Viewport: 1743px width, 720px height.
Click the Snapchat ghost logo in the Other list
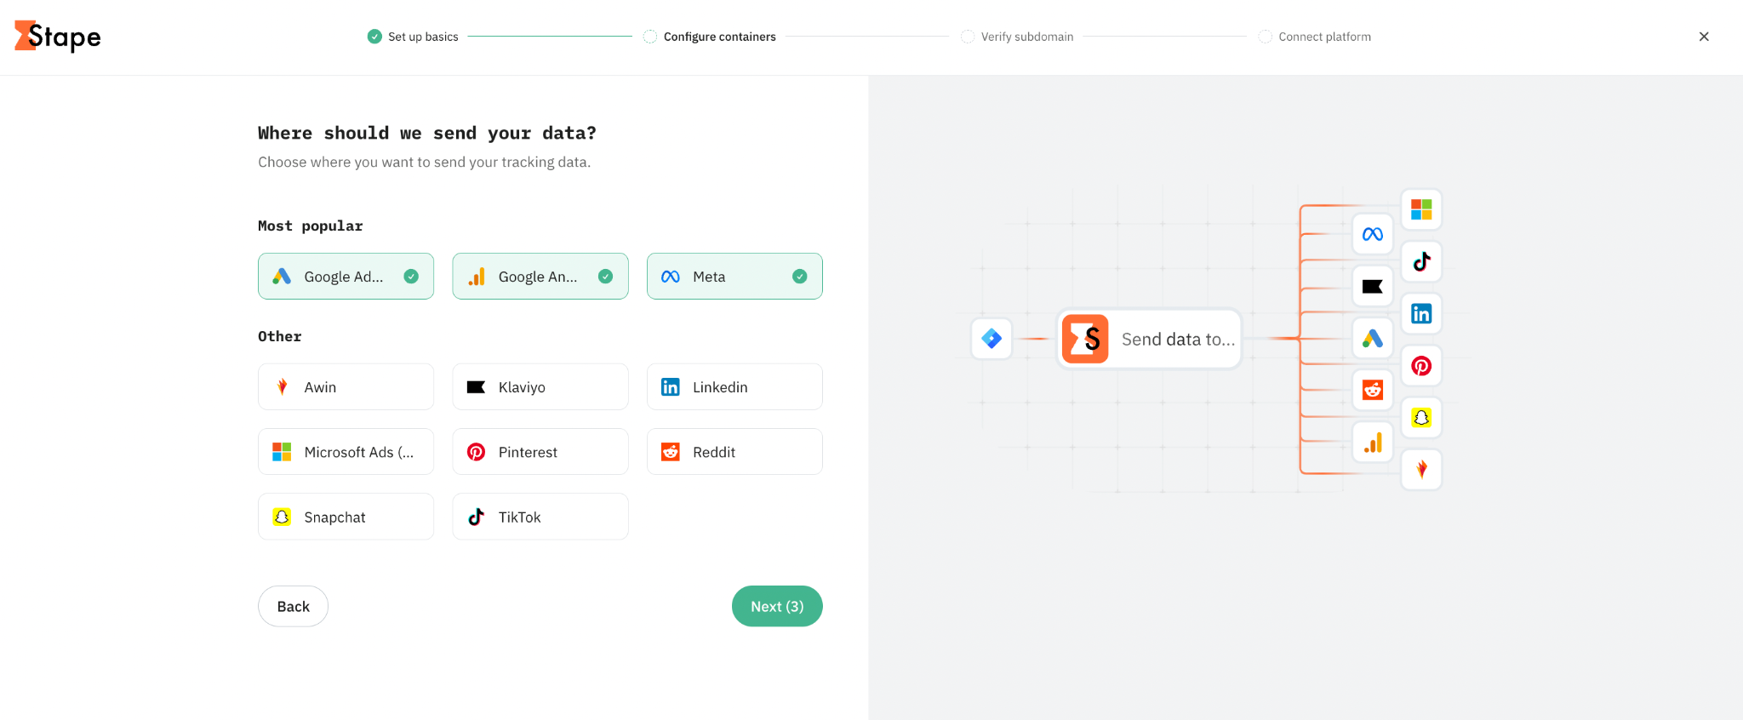(x=282, y=517)
